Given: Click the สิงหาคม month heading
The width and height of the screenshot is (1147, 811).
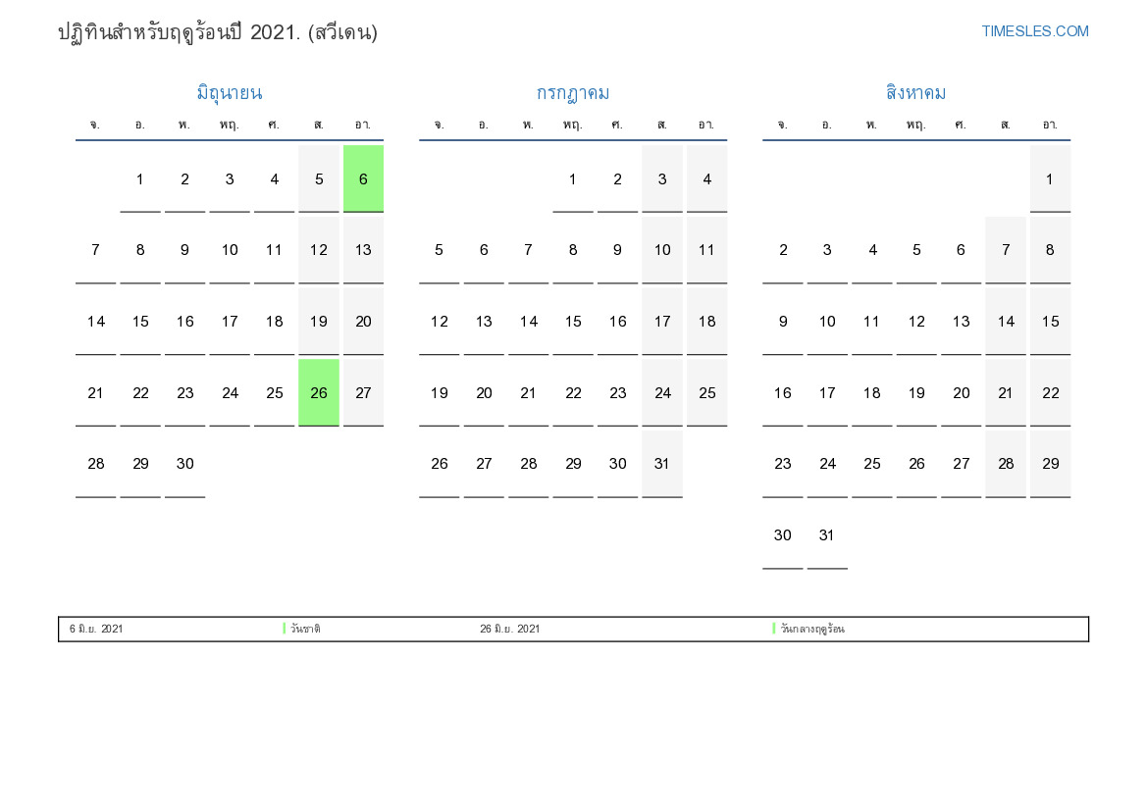Looking at the screenshot, I should 915,93.
